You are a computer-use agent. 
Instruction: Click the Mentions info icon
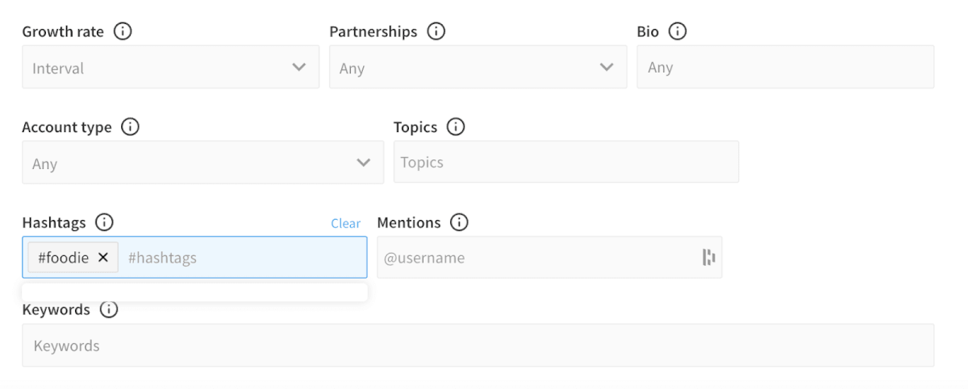point(459,223)
